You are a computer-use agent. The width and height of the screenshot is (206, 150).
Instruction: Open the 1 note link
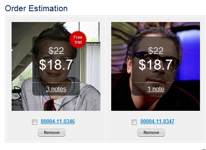click(x=156, y=89)
